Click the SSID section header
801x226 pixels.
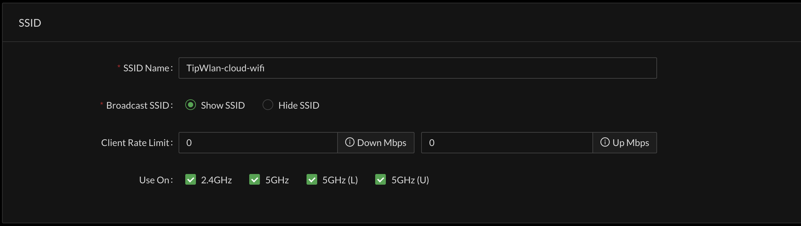[x=30, y=22]
